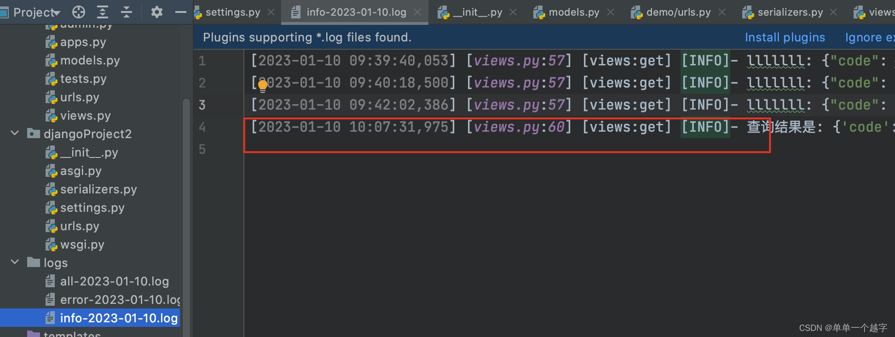
Task: Open the Project panel settings gear
Action: point(157,12)
